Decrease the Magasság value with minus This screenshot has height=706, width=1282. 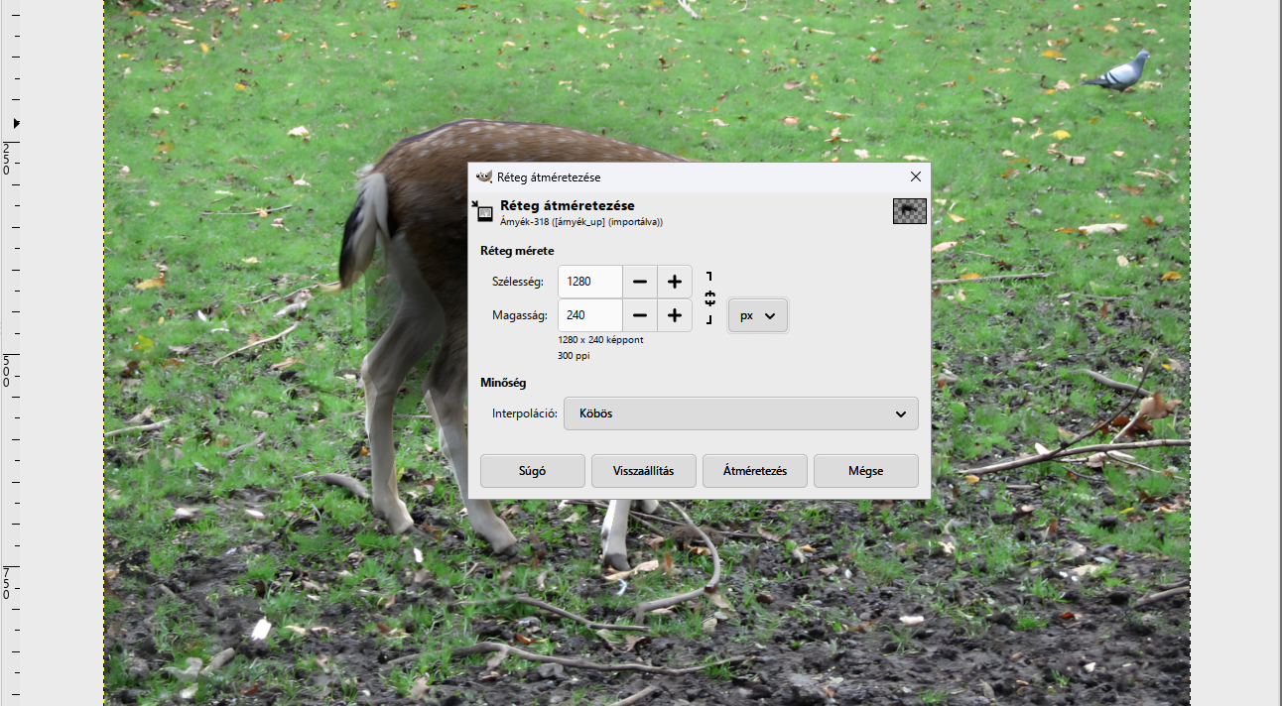click(640, 315)
